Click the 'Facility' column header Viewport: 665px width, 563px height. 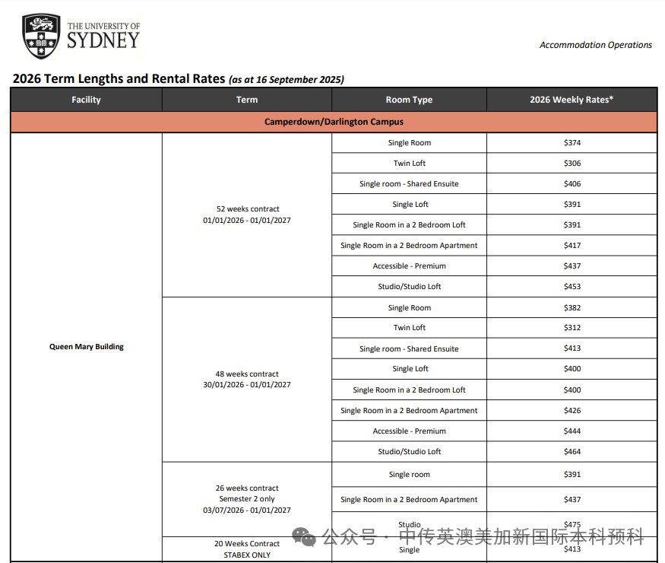coord(86,100)
